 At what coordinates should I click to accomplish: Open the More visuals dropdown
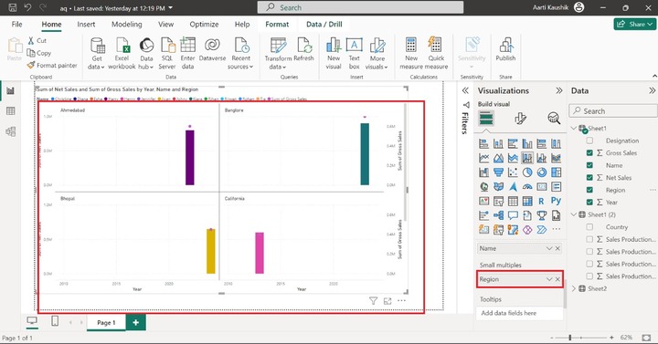click(x=377, y=54)
